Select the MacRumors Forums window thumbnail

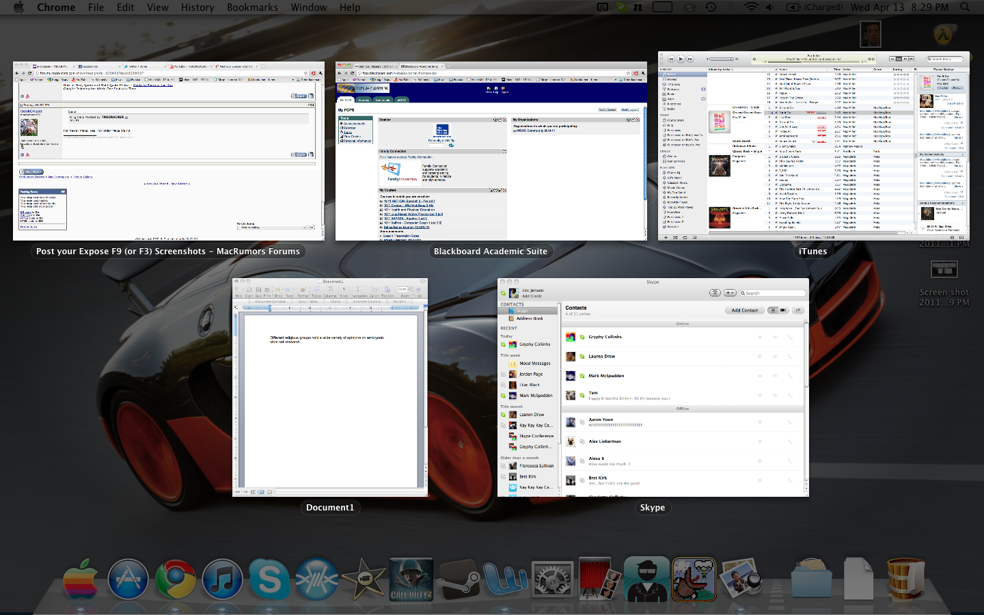pyautogui.click(x=169, y=151)
